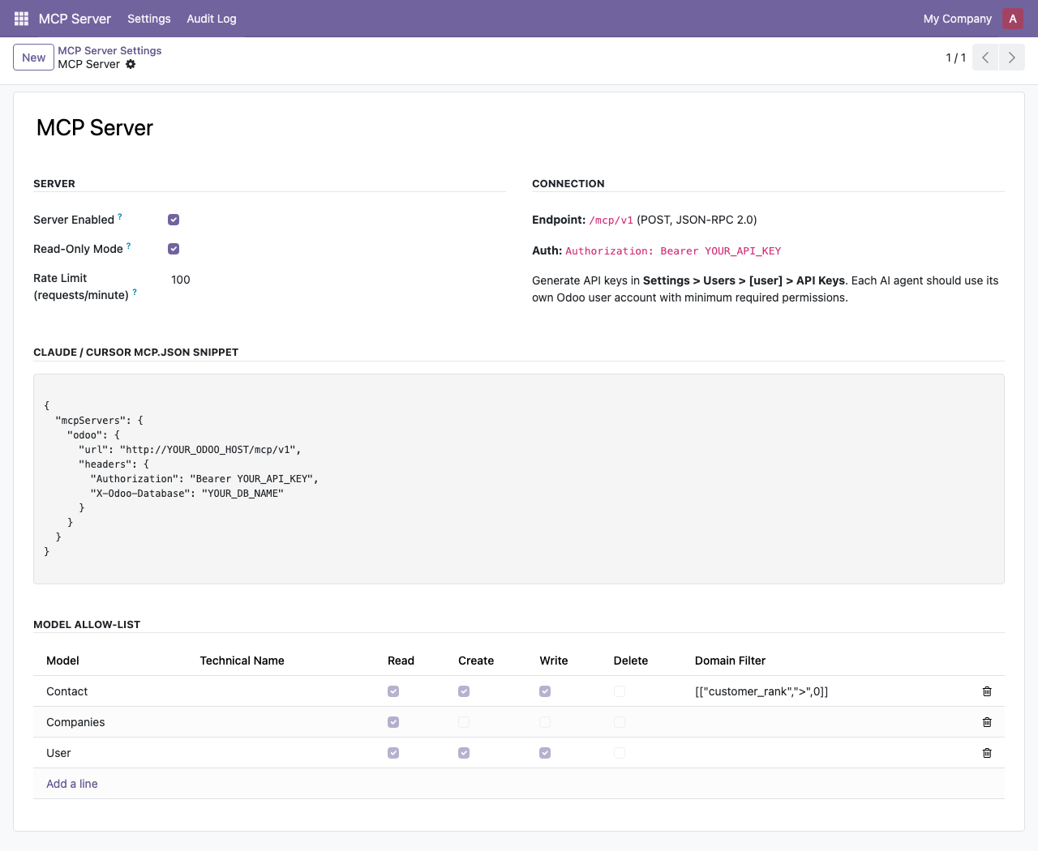Click the Write column header

click(554, 661)
